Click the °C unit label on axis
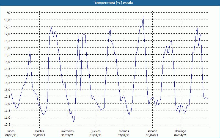Image resolution: width=220 pixels, height=138 pixels. [x=9, y=13]
